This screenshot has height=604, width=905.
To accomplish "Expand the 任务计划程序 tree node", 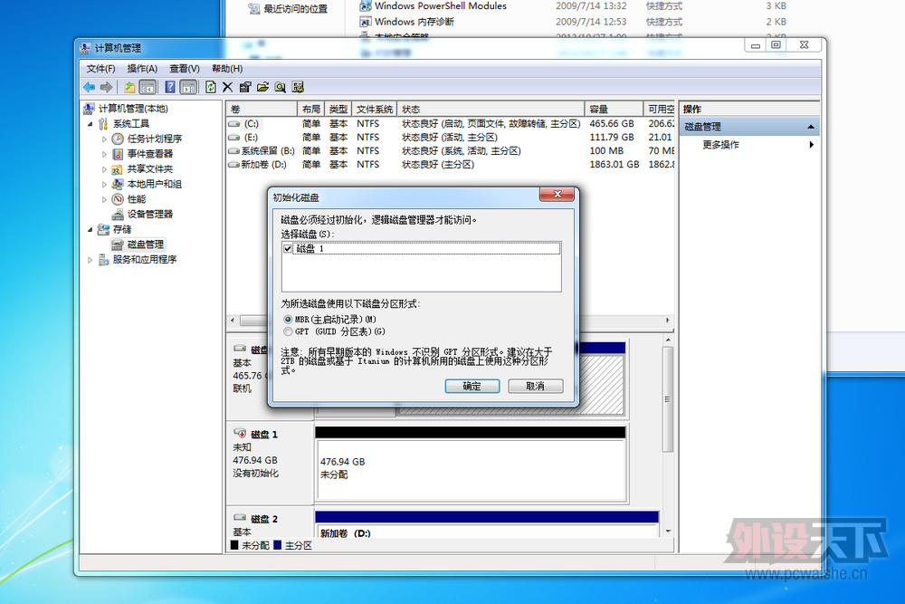I will click(104, 139).
